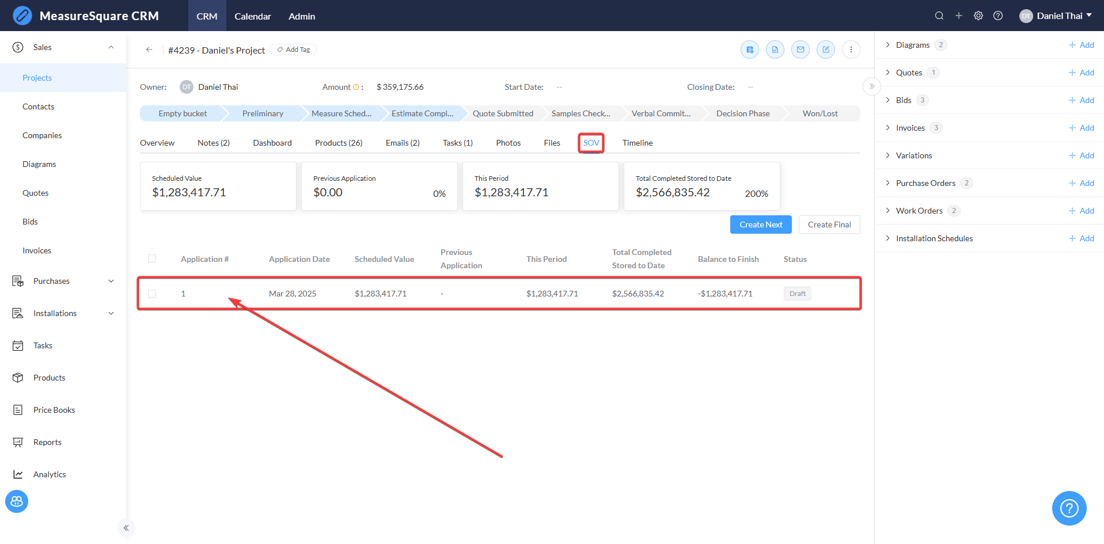1104x544 pixels.
Task: Add a new Quote from side panel
Action: [x=1081, y=73]
